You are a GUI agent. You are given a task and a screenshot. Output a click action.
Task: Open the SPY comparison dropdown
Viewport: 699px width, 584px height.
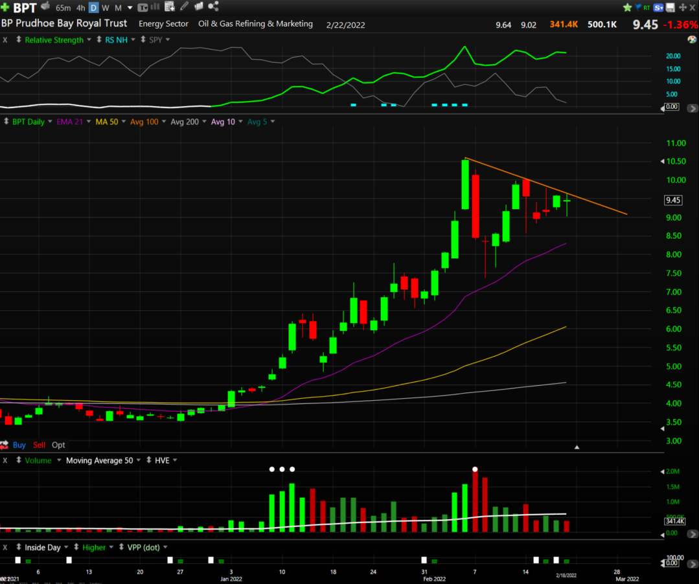168,39
